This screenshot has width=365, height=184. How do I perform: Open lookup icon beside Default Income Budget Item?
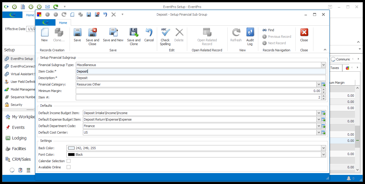pyautogui.click(x=323, y=113)
